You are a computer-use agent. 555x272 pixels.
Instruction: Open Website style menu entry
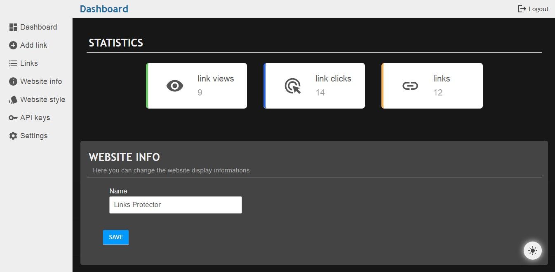(36, 100)
